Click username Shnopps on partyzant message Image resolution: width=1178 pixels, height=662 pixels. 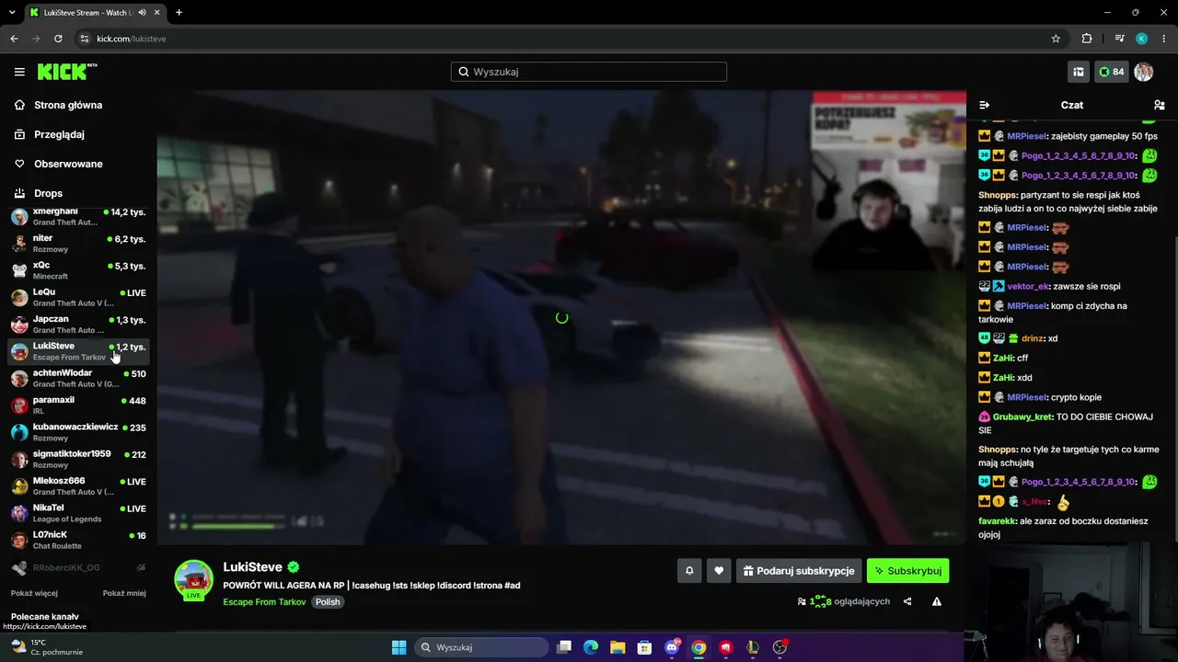998,195
